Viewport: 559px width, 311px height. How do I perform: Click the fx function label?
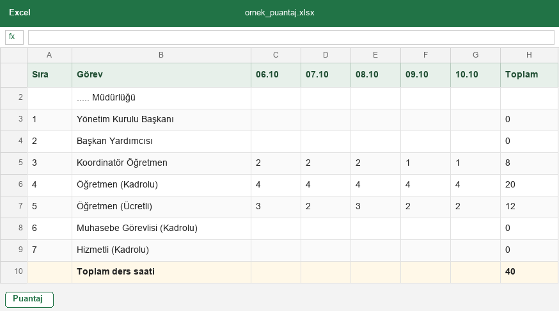coord(14,37)
